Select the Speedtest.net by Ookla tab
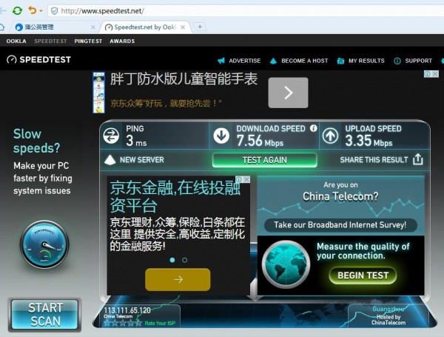 click(x=144, y=27)
